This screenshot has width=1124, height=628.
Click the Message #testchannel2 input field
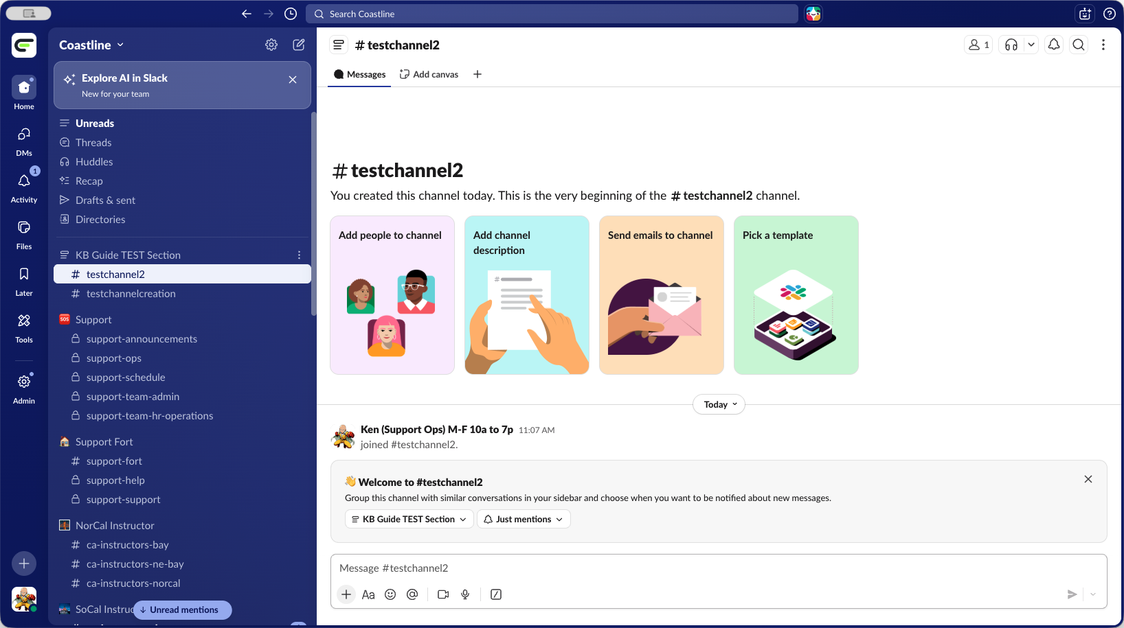tap(718, 568)
